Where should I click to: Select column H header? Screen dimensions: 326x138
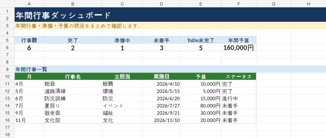(x=308, y=3)
